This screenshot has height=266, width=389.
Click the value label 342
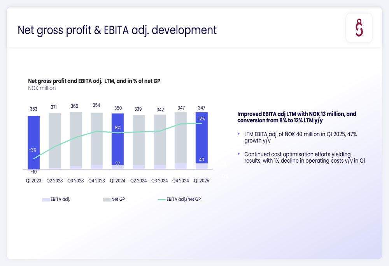tap(160, 110)
